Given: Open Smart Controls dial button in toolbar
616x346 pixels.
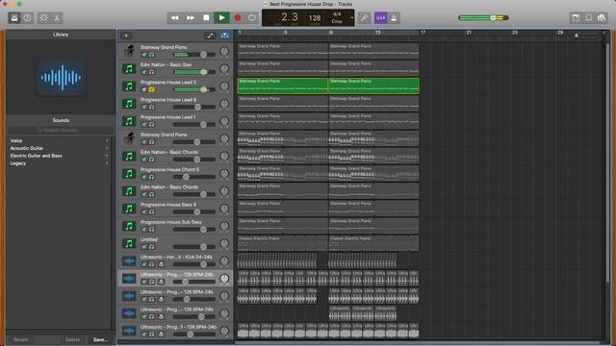Looking at the screenshot, I should coord(43,18).
